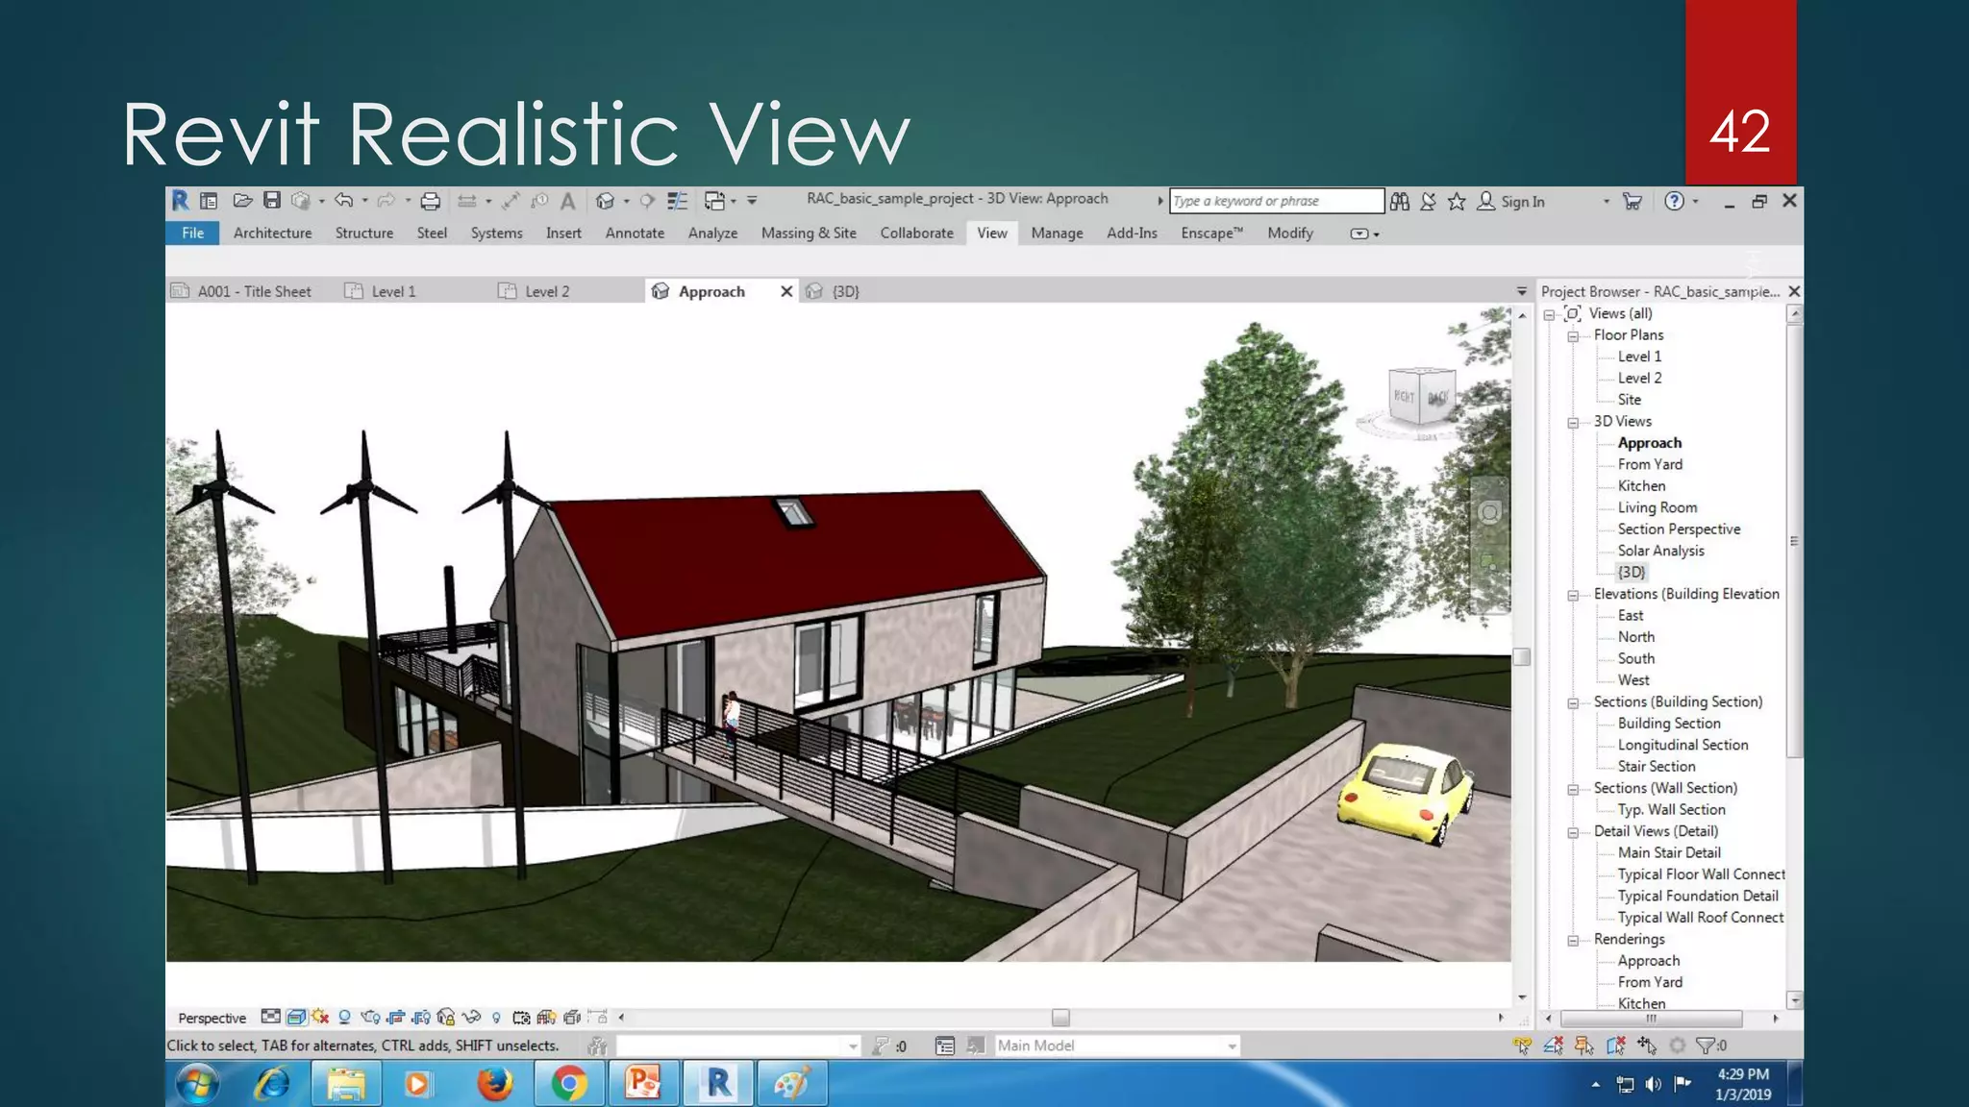Close the Project Browser panel
The image size is (1969, 1107).
1794,291
